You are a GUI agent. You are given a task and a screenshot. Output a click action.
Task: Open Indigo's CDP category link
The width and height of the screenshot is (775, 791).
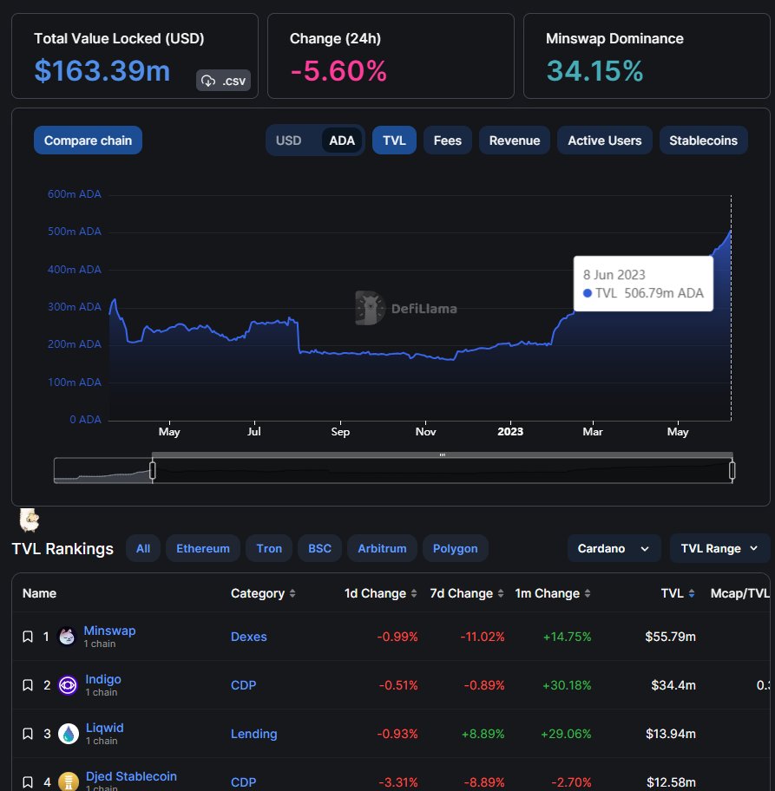click(243, 685)
